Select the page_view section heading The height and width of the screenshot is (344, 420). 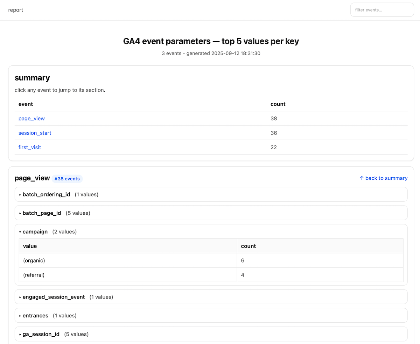[x=32, y=178]
